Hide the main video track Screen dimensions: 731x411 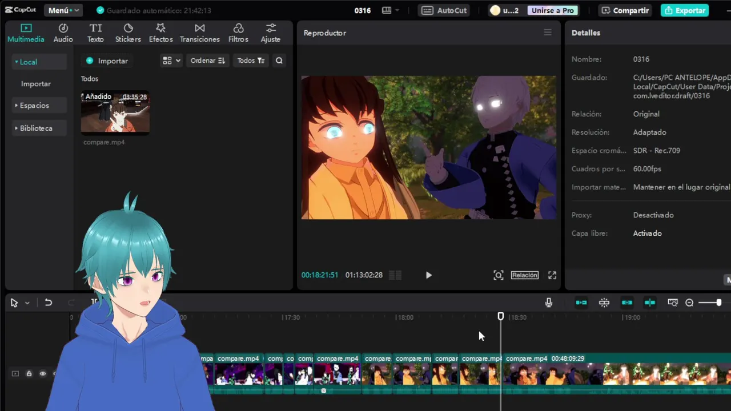click(43, 374)
